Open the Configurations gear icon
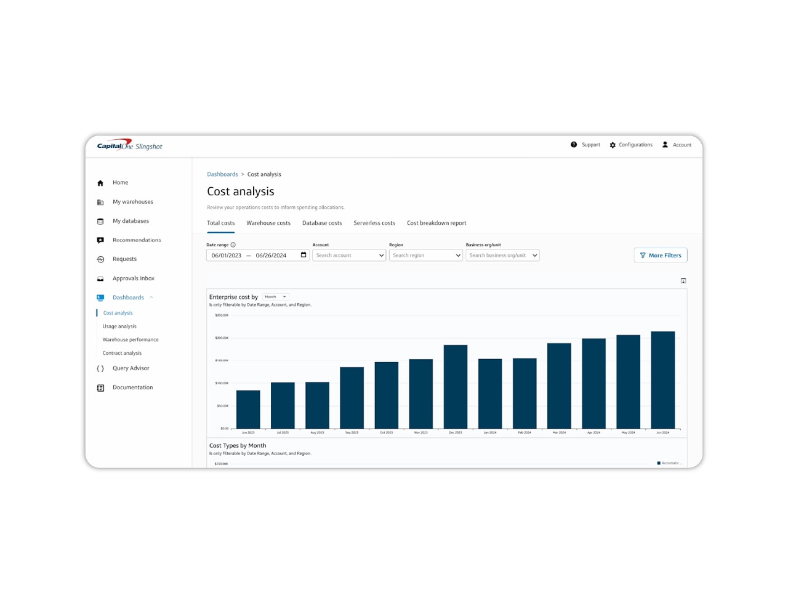Screen dimensions: 788x603 pyautogui.click(x=613, y=145)
